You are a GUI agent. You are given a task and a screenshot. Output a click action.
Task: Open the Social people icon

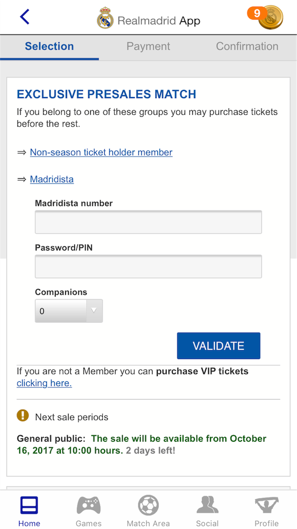207,505
